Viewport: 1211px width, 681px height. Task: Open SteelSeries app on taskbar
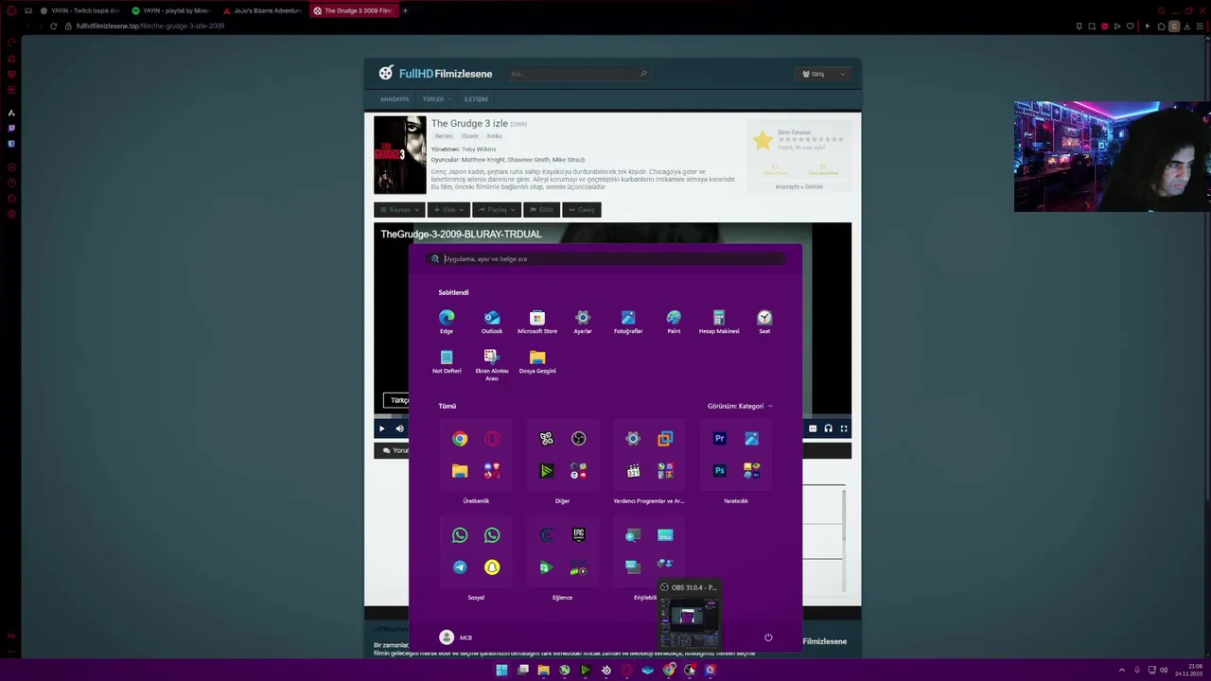pos(605,670)
